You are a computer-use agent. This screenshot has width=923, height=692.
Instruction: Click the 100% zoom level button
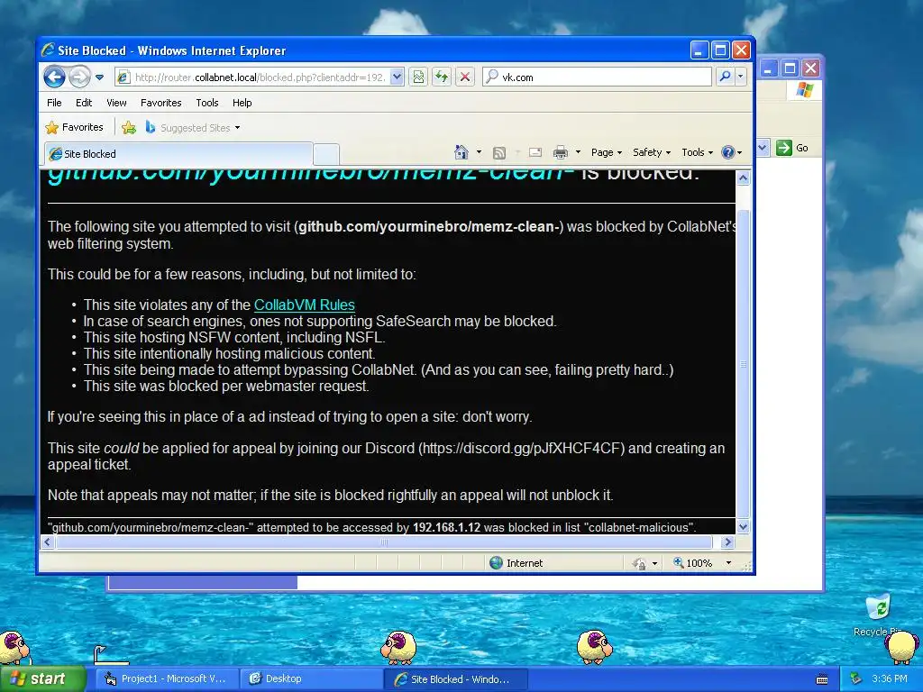point(693,563)
